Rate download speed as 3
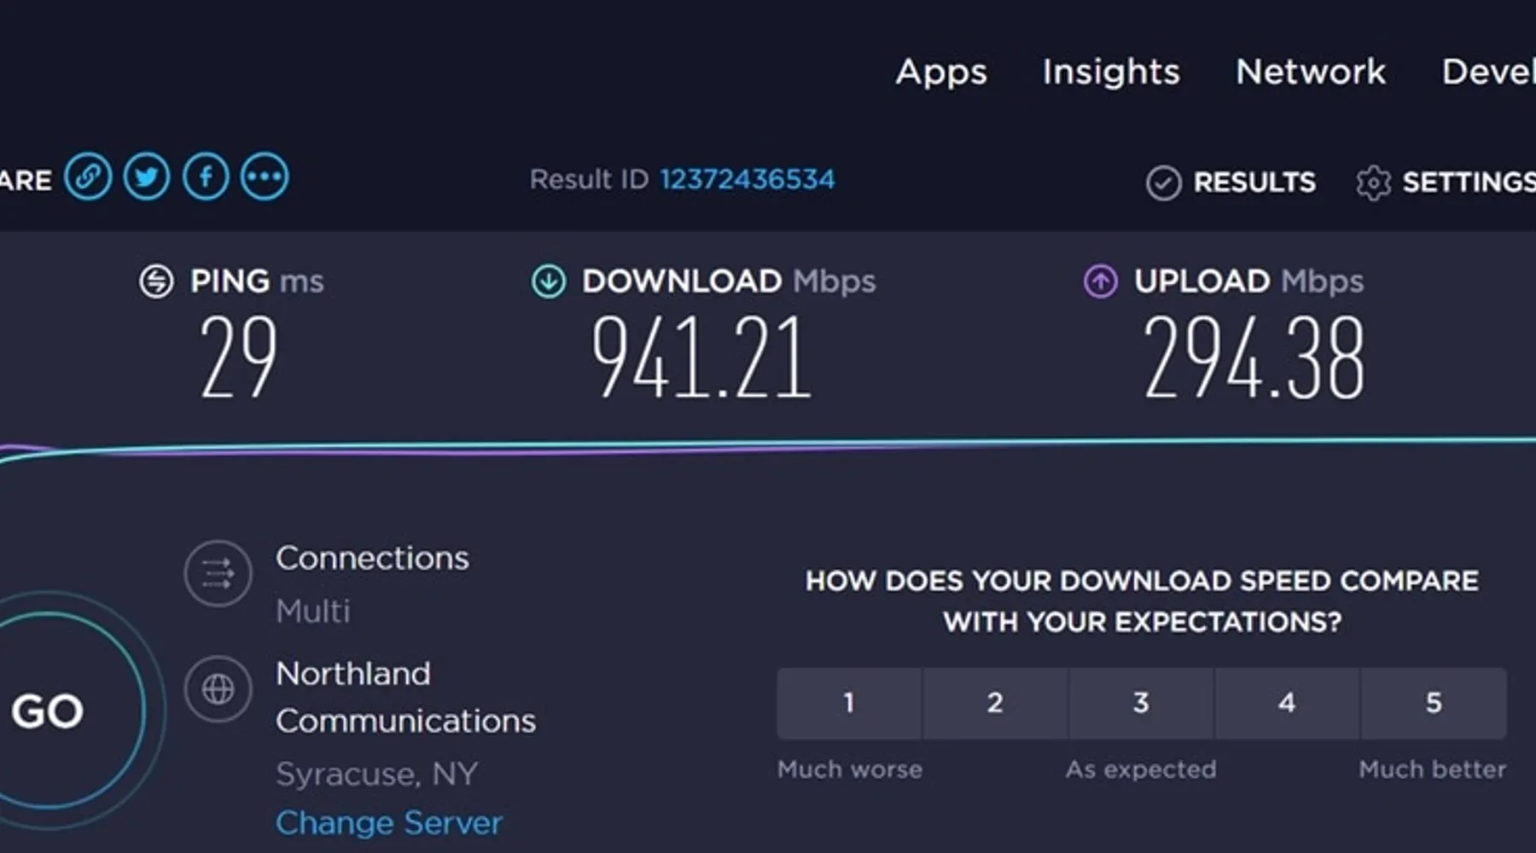The width and height of the screenshot is (1536, 853). [1141, 703]
